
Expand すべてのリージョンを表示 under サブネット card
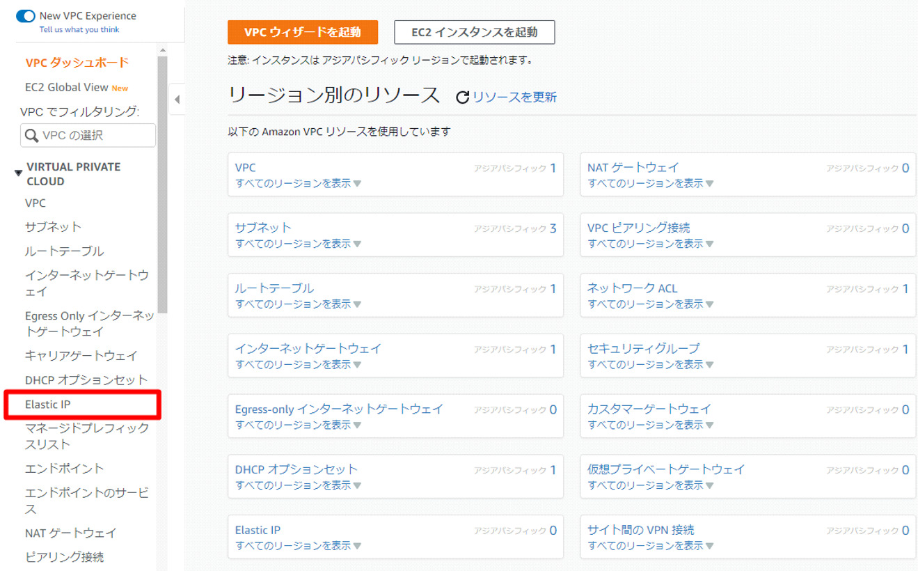pyautogui.click(x=298, y=244)
